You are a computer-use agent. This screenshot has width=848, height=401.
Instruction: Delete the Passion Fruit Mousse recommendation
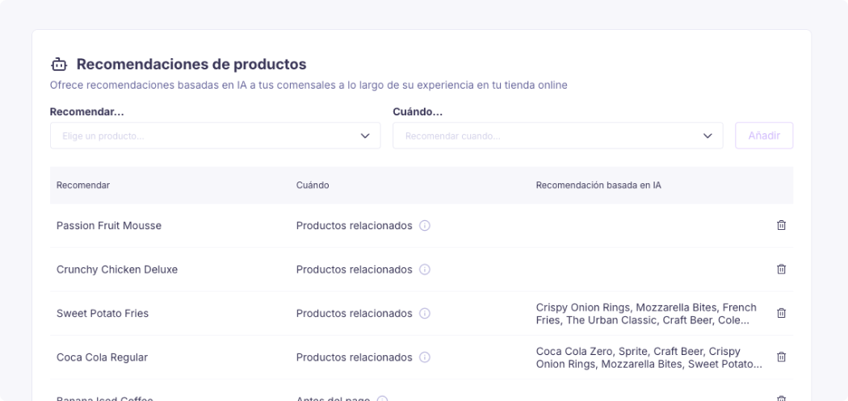[x=781, y=225]
